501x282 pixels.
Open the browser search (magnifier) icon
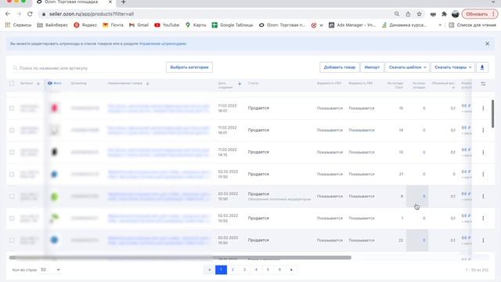pos(397,14)
